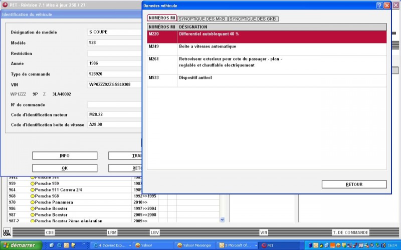Click the yellow dot beside Porsche Panamera
401x250 pixels.
pos(33,202)
